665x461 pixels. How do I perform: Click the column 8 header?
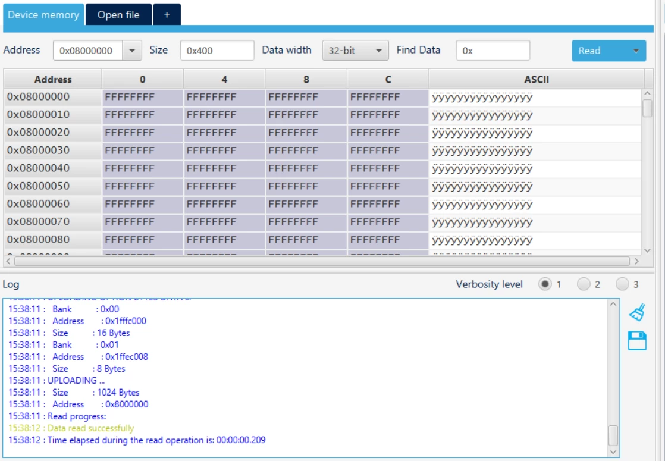pyautogui.click(x=306, y=79)
